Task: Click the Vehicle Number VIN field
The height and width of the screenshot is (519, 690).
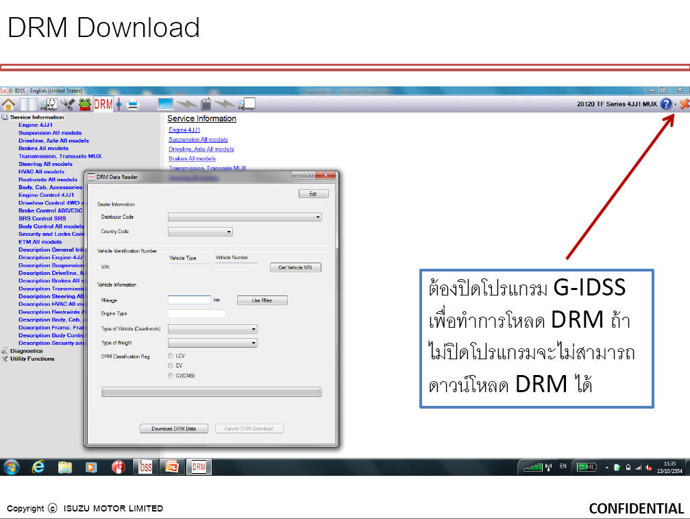Action: (x=236, y=267)
